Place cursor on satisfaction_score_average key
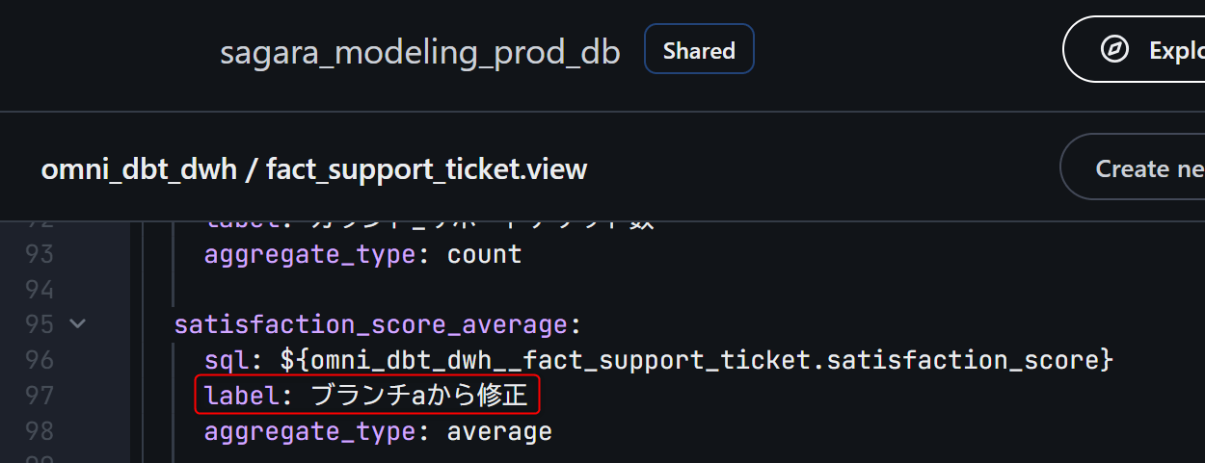The image size is (1205, 463). pyautogui.click(x=372, y=324)
